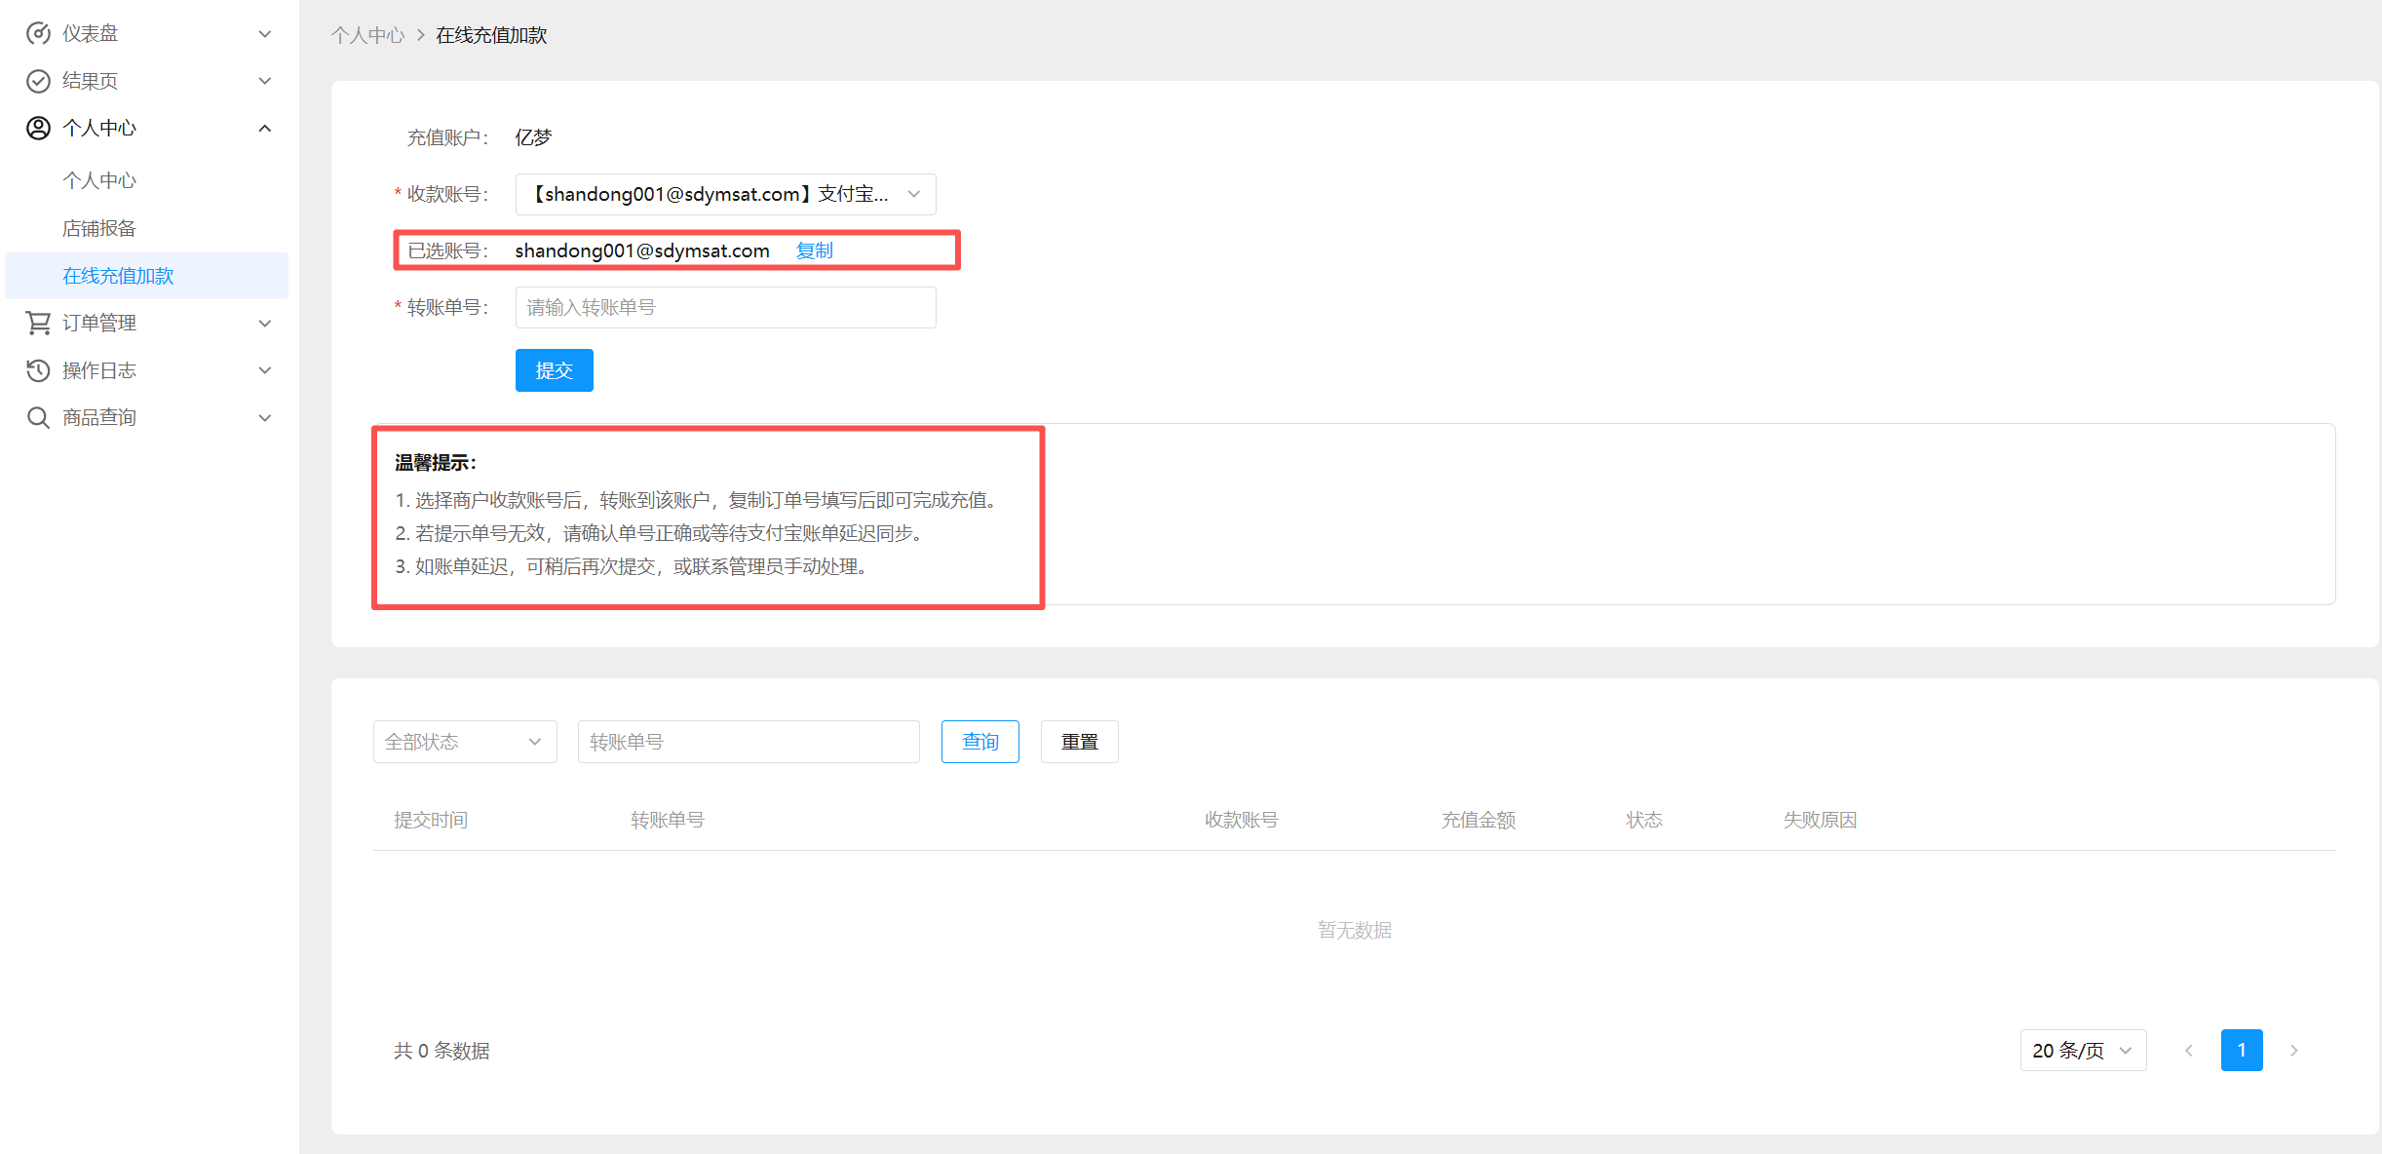The height and width of the screenshot is (1154, 2382).
Task: Click the results page checkmark icon
Action: coord(38,81)
